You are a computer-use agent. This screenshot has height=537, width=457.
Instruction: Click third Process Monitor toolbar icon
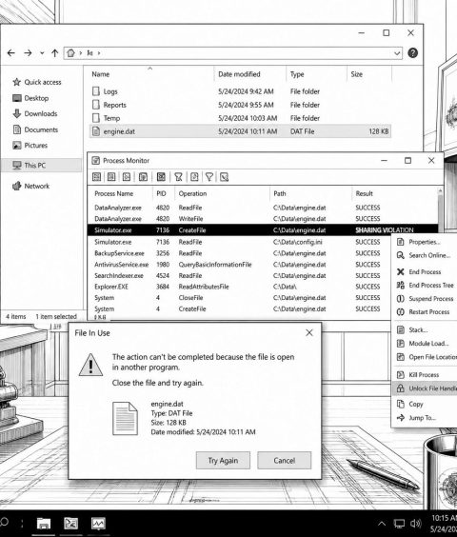click(127, 177)
